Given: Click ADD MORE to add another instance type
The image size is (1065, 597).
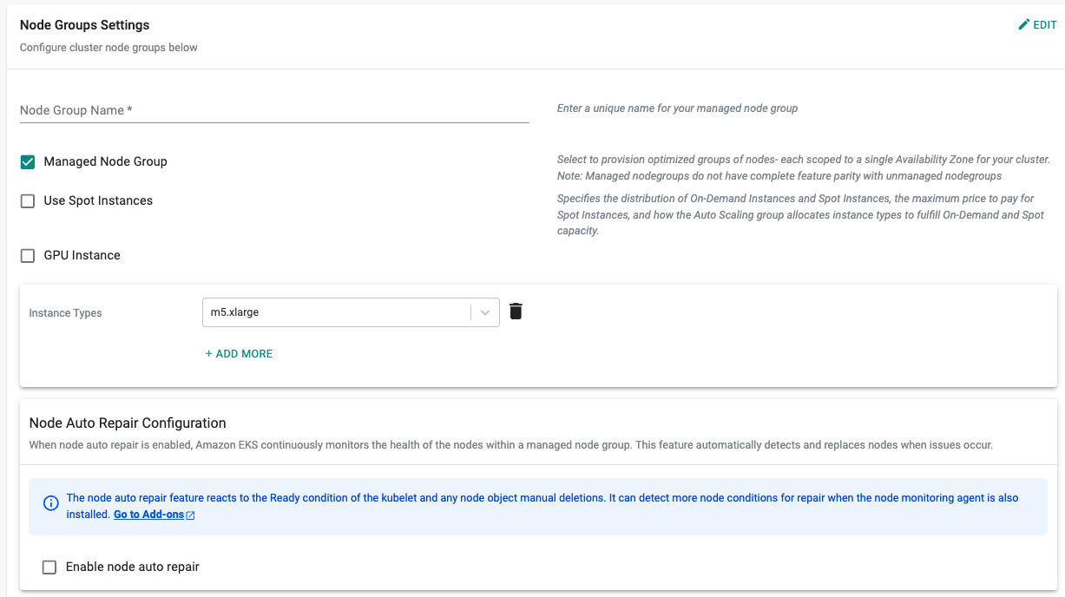Looking at the screenshot, I should click(244, 354).
